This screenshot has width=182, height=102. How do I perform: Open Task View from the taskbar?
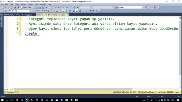tap(12, 100)
